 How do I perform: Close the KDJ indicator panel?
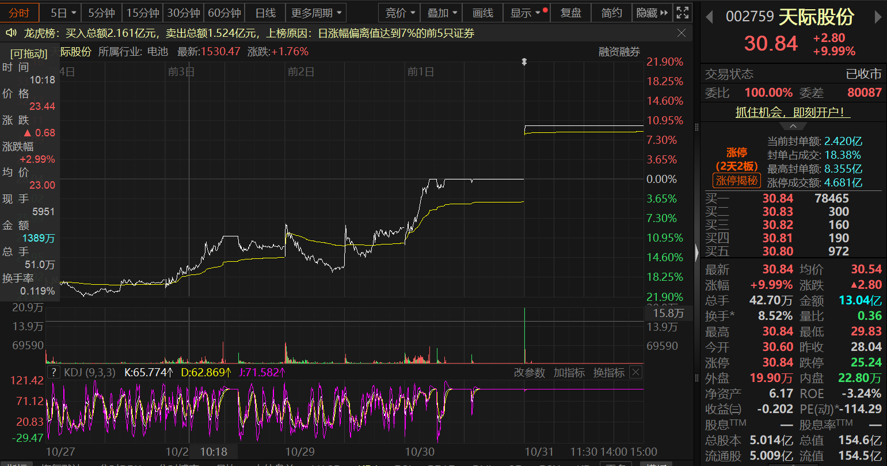click(635, 372)
